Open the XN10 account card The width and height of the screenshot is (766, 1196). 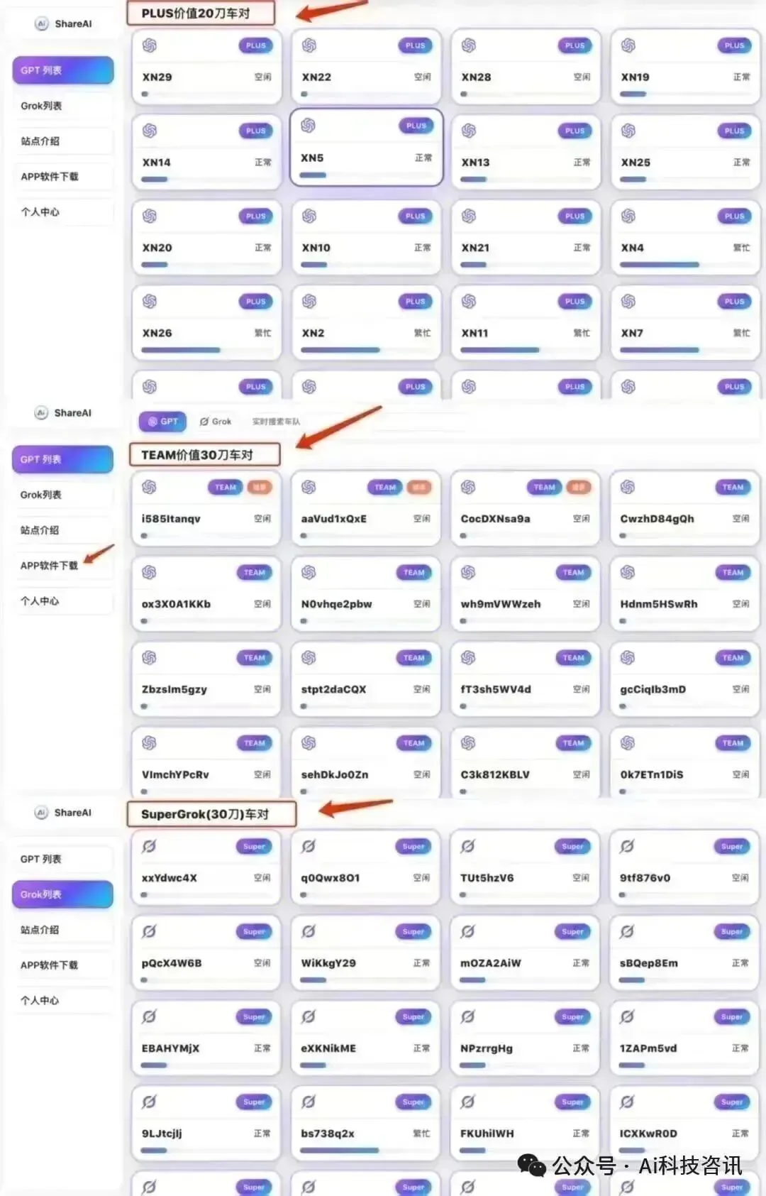(366, 238)
